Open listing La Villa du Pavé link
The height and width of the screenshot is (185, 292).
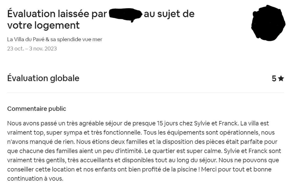(x=55, y=39)
